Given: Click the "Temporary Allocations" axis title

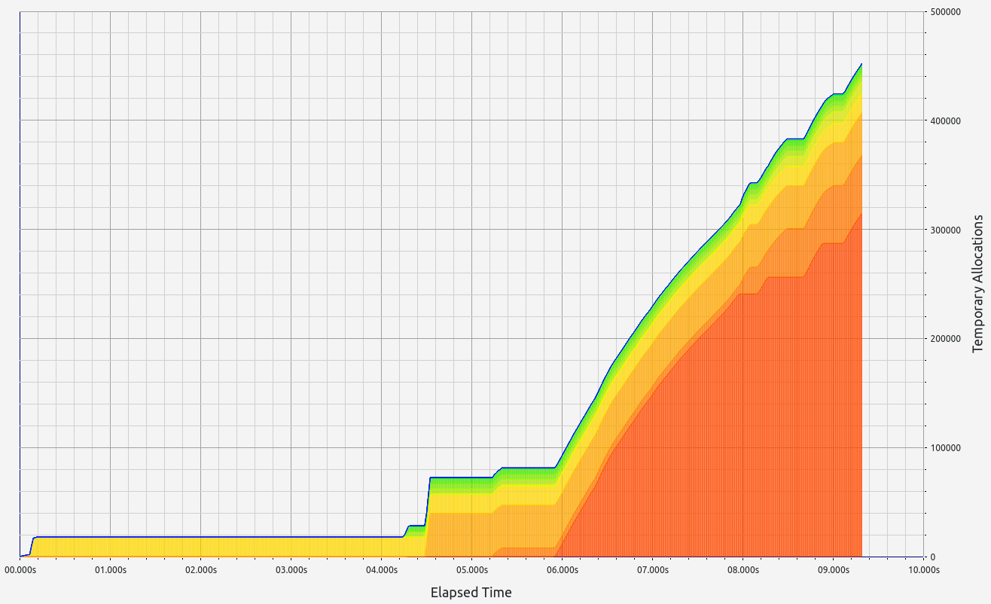Looking at the screenshot, I should [978, 284].
